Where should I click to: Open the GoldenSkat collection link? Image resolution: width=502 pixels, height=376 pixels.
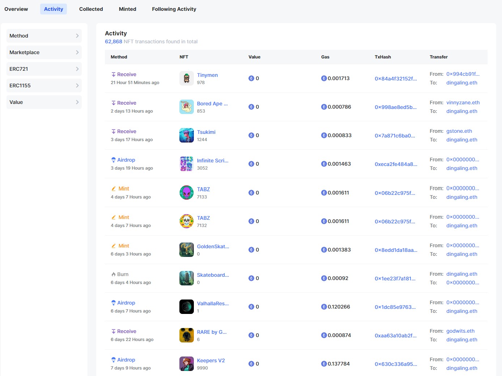(213, 246)
